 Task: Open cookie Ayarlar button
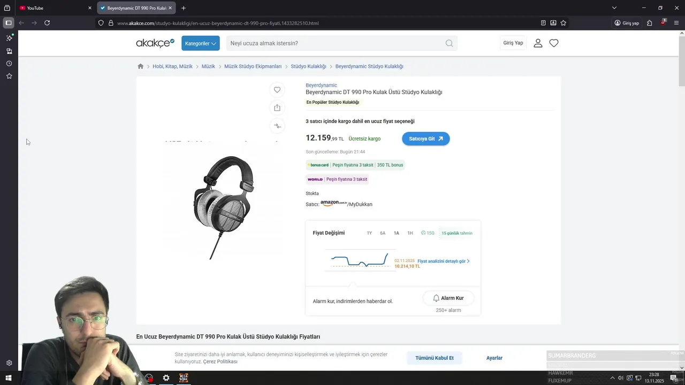tap(494, 358)
